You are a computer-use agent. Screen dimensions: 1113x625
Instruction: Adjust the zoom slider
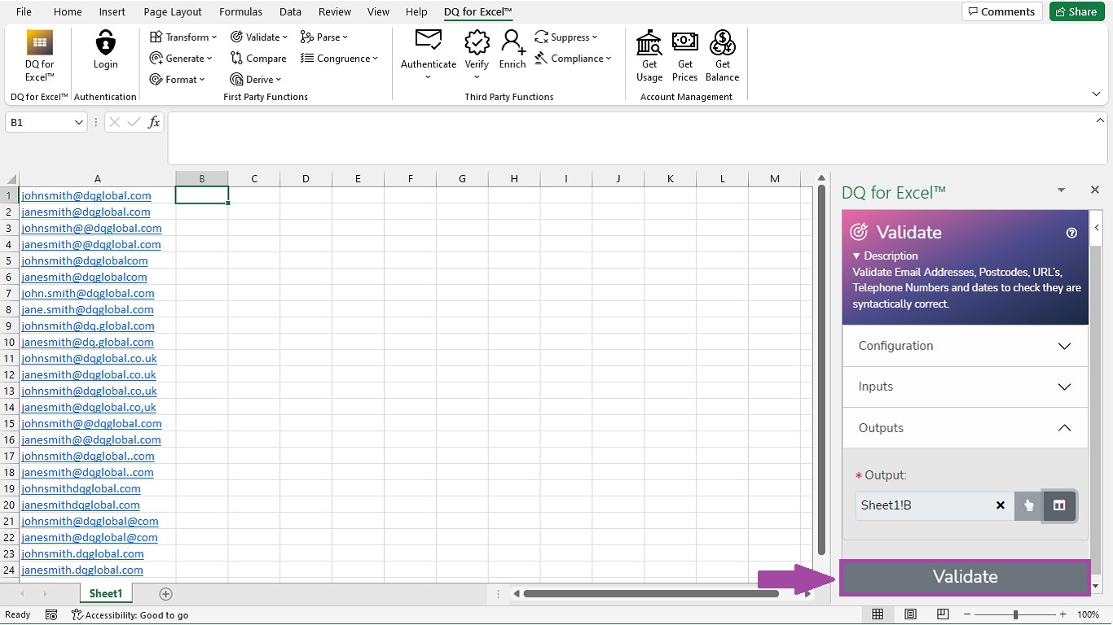click(1015, 614)
